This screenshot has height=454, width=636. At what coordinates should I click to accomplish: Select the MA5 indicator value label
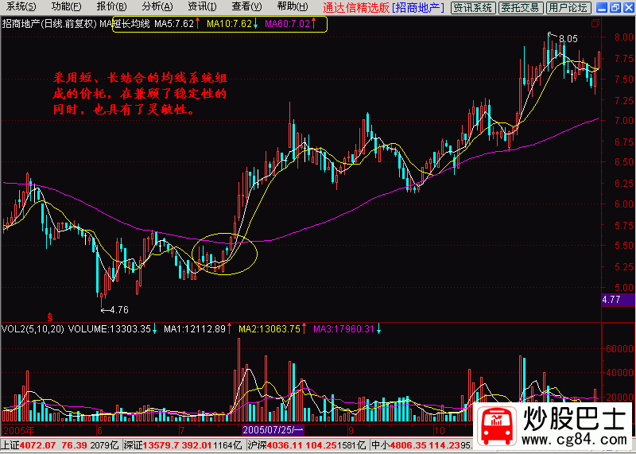[170, 24]
